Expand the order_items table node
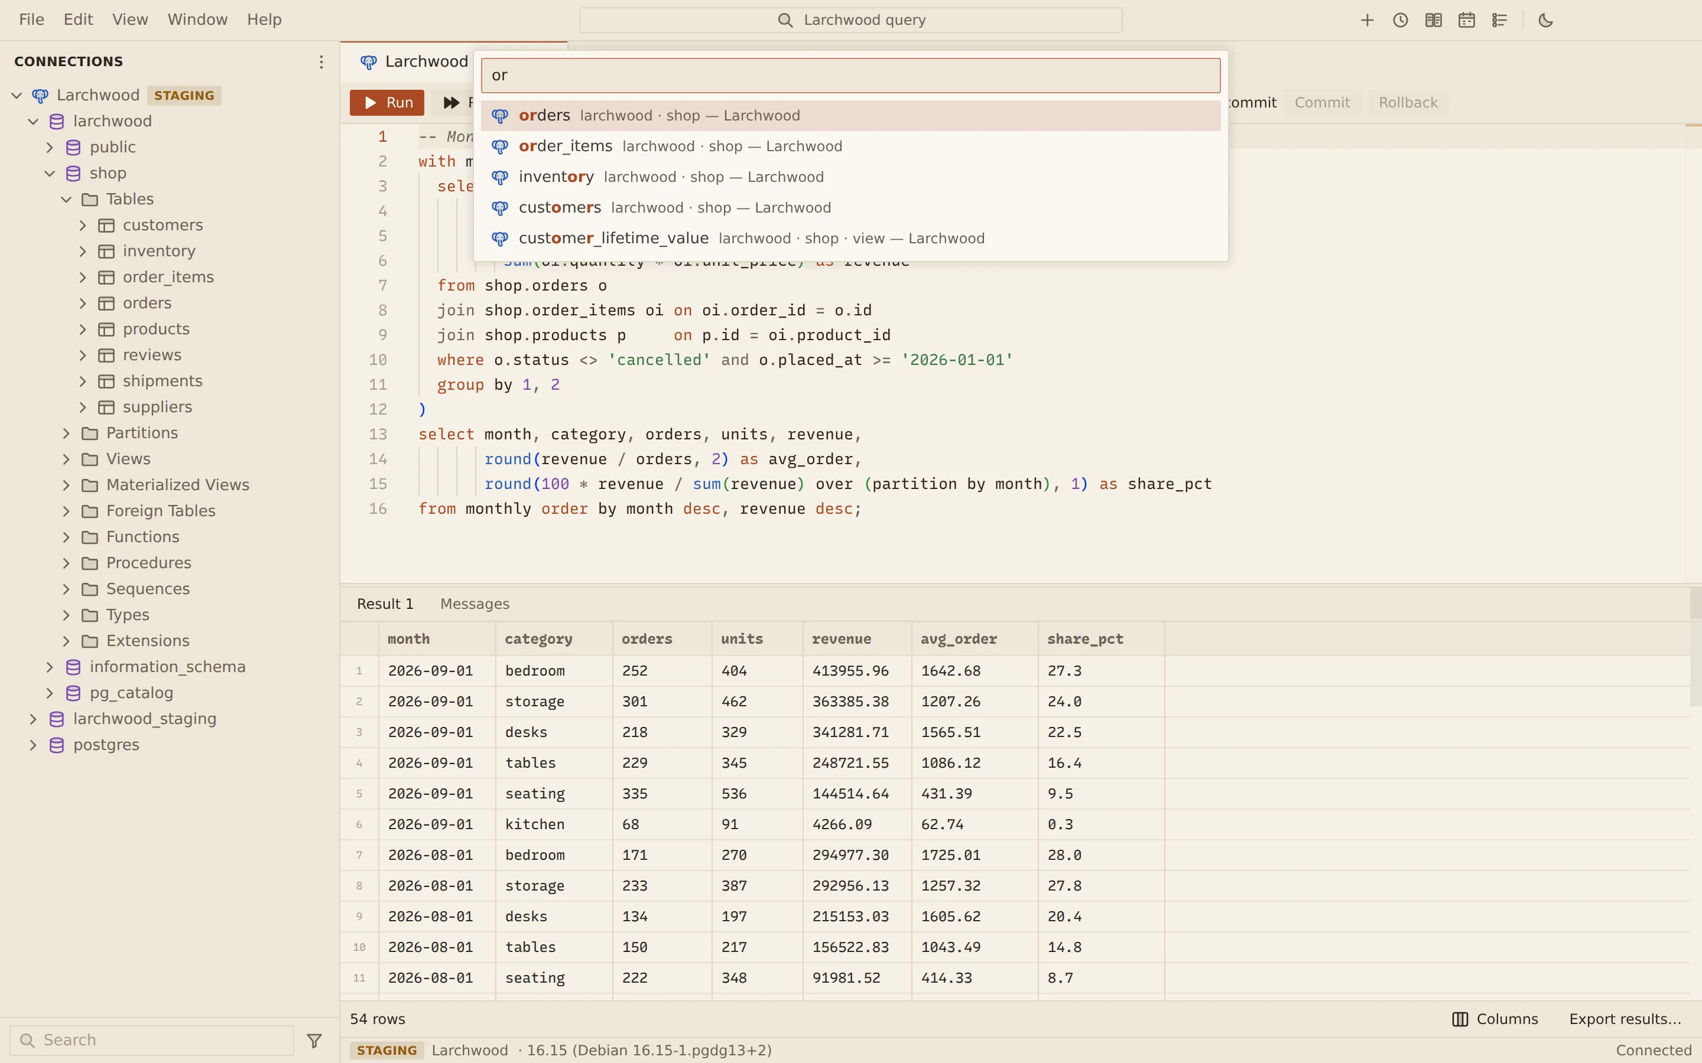 click(83, 278)
